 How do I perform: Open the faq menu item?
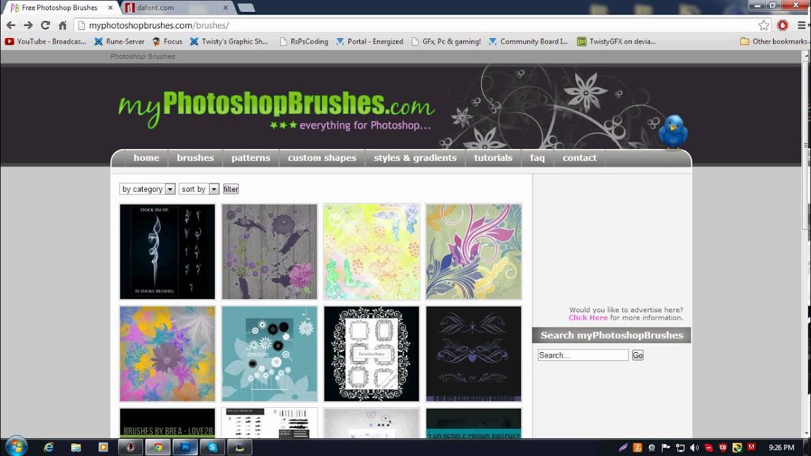pos(537,158)
